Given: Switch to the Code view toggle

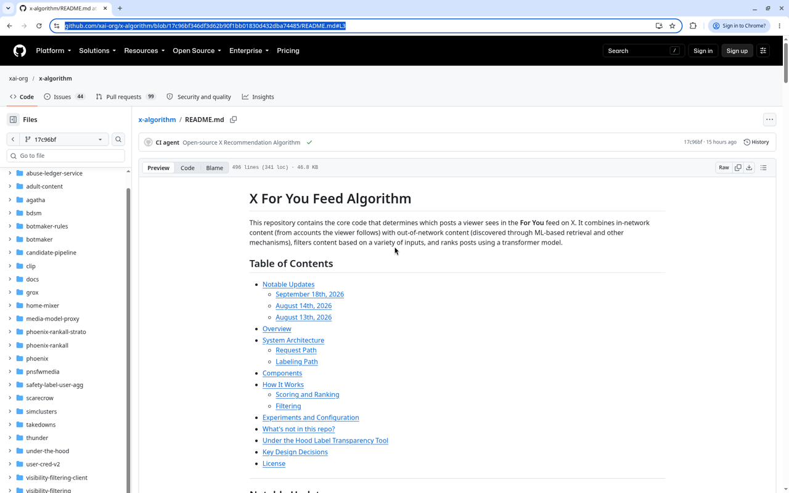Looking at the screenshot, I should point(187,168).
